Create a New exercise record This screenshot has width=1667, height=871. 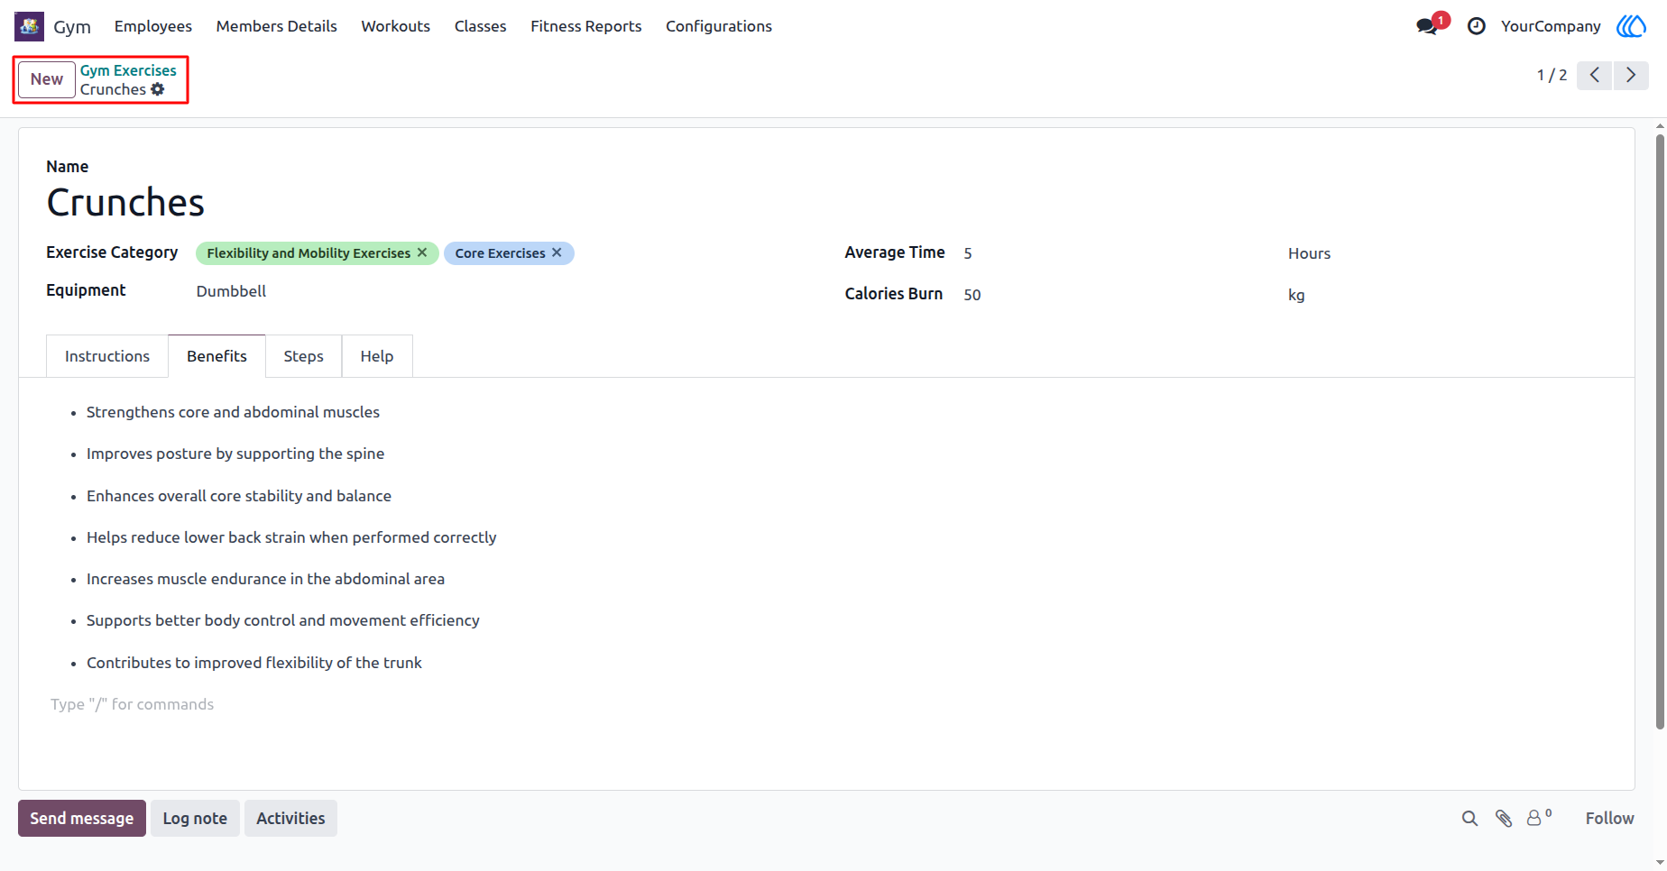pyautogui.click(x=47, y=79)
